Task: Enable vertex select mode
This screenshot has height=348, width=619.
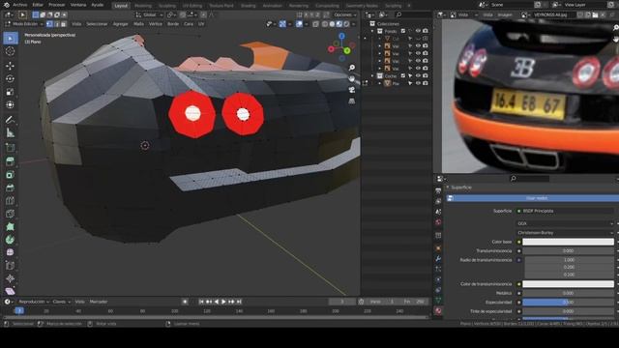Action: pos(49,24)
